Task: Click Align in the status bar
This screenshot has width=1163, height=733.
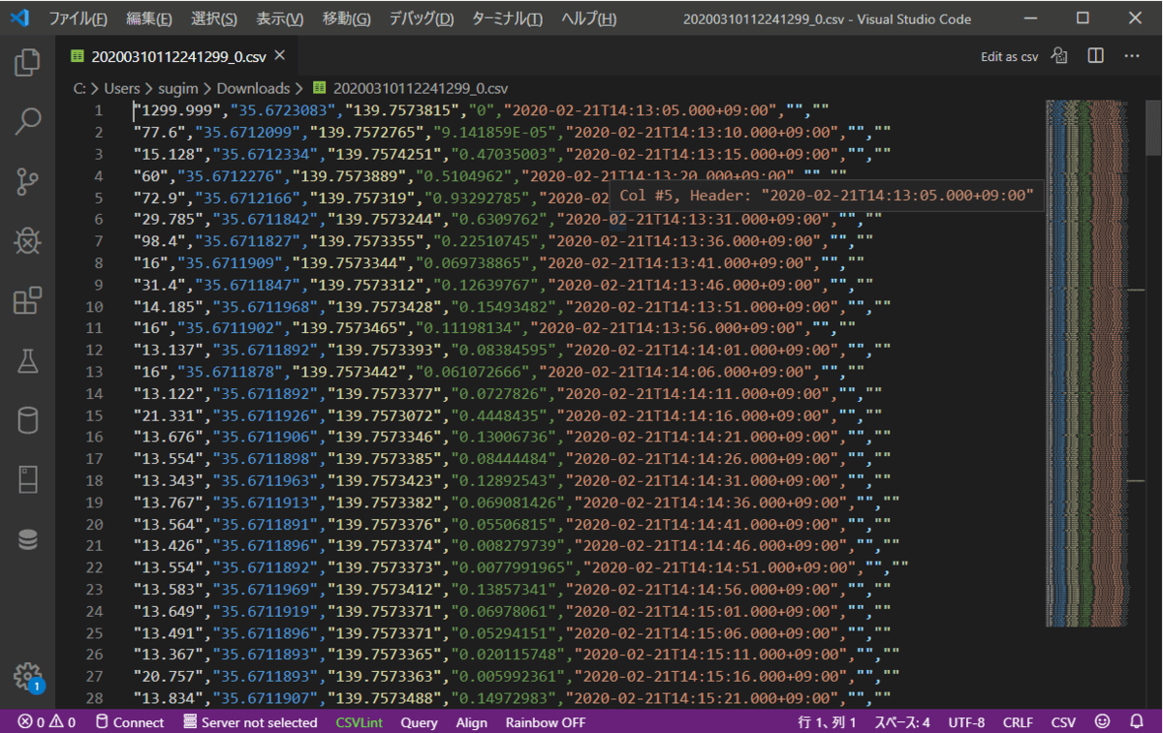Action: click(472, 722)
